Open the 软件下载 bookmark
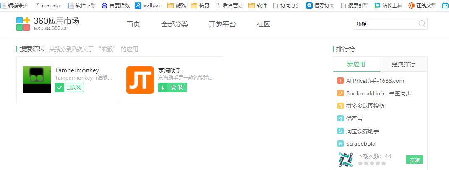Screen dimensions: 449x170 click(81, 5)
